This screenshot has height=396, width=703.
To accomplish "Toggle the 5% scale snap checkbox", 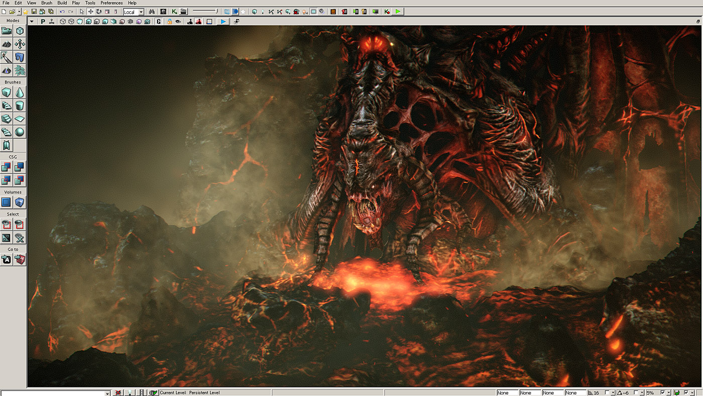I will 663,392.
